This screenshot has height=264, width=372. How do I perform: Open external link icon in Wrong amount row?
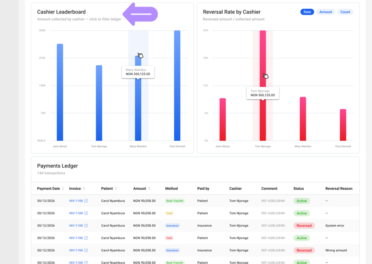coord(86,250)
